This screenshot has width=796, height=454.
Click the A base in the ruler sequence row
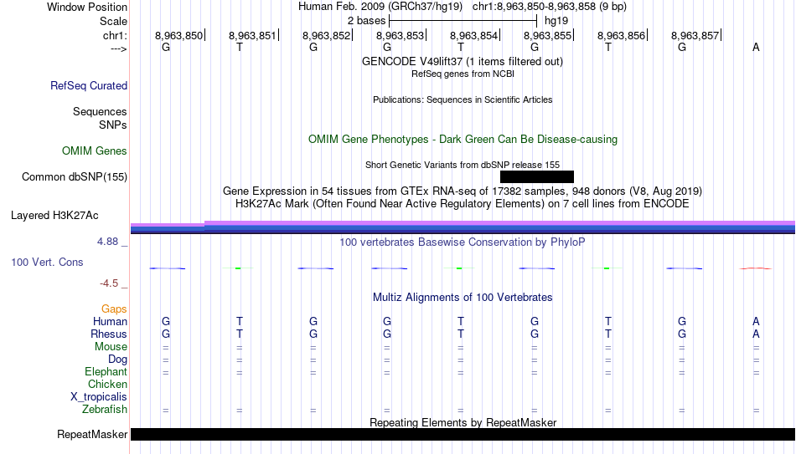[756, 47]
